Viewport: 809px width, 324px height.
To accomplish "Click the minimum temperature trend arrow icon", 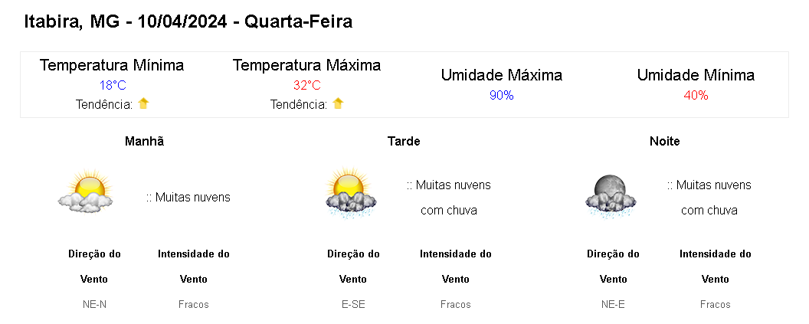I will tap(143, 103).
